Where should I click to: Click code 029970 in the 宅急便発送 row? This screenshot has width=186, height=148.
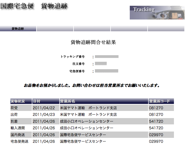(156, 141)
